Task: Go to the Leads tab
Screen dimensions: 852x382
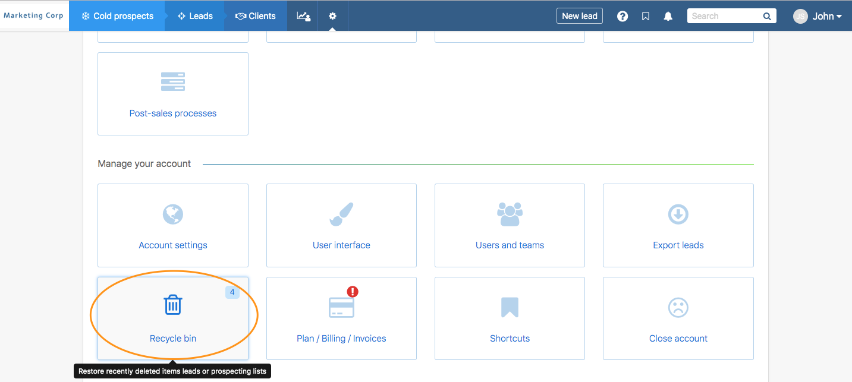Action: (x=195, y=16)
